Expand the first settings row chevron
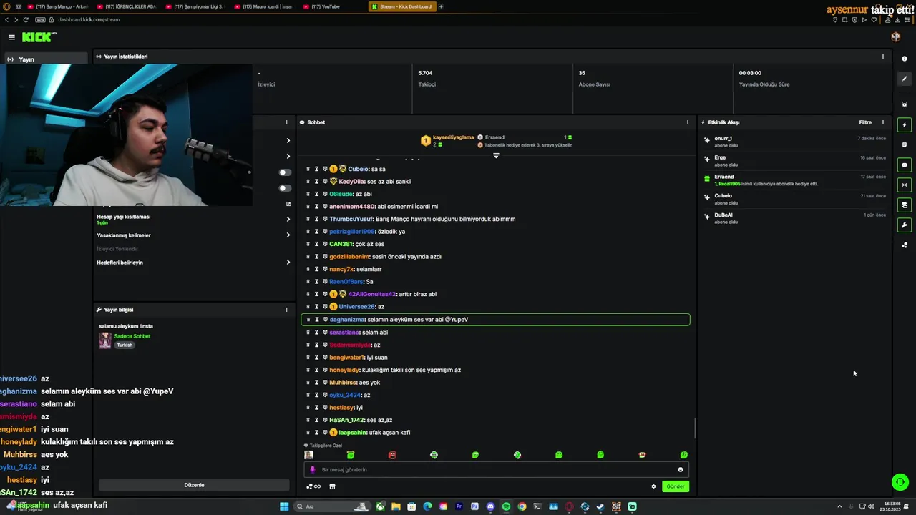 tap(288, 140)
